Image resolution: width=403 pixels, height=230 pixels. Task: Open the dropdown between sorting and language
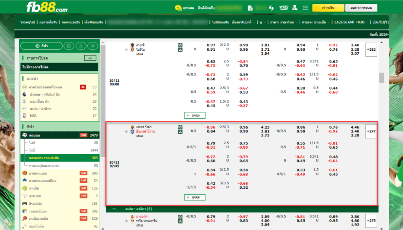(x=263, y=22)
